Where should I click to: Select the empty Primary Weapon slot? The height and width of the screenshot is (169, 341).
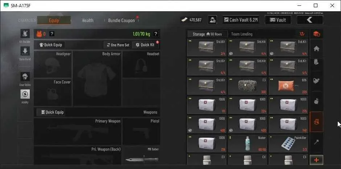(78, 132)
